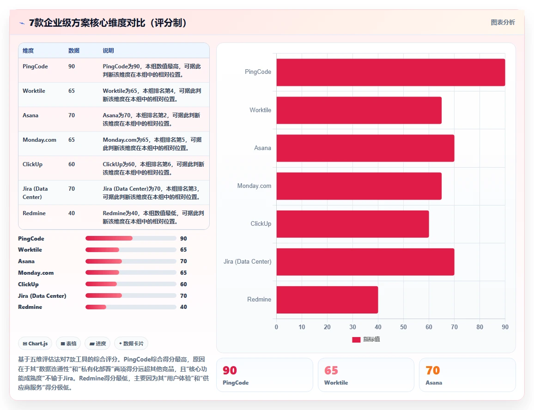The image size is (534, 410).
Task: Click the ClickUp bar in the chart
Action: coord(352,224)
